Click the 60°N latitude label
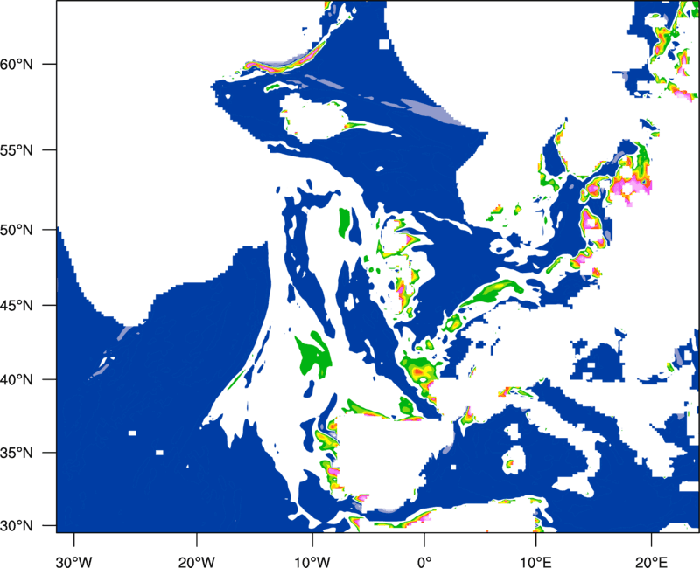The image size is (700, 568). 17,64
